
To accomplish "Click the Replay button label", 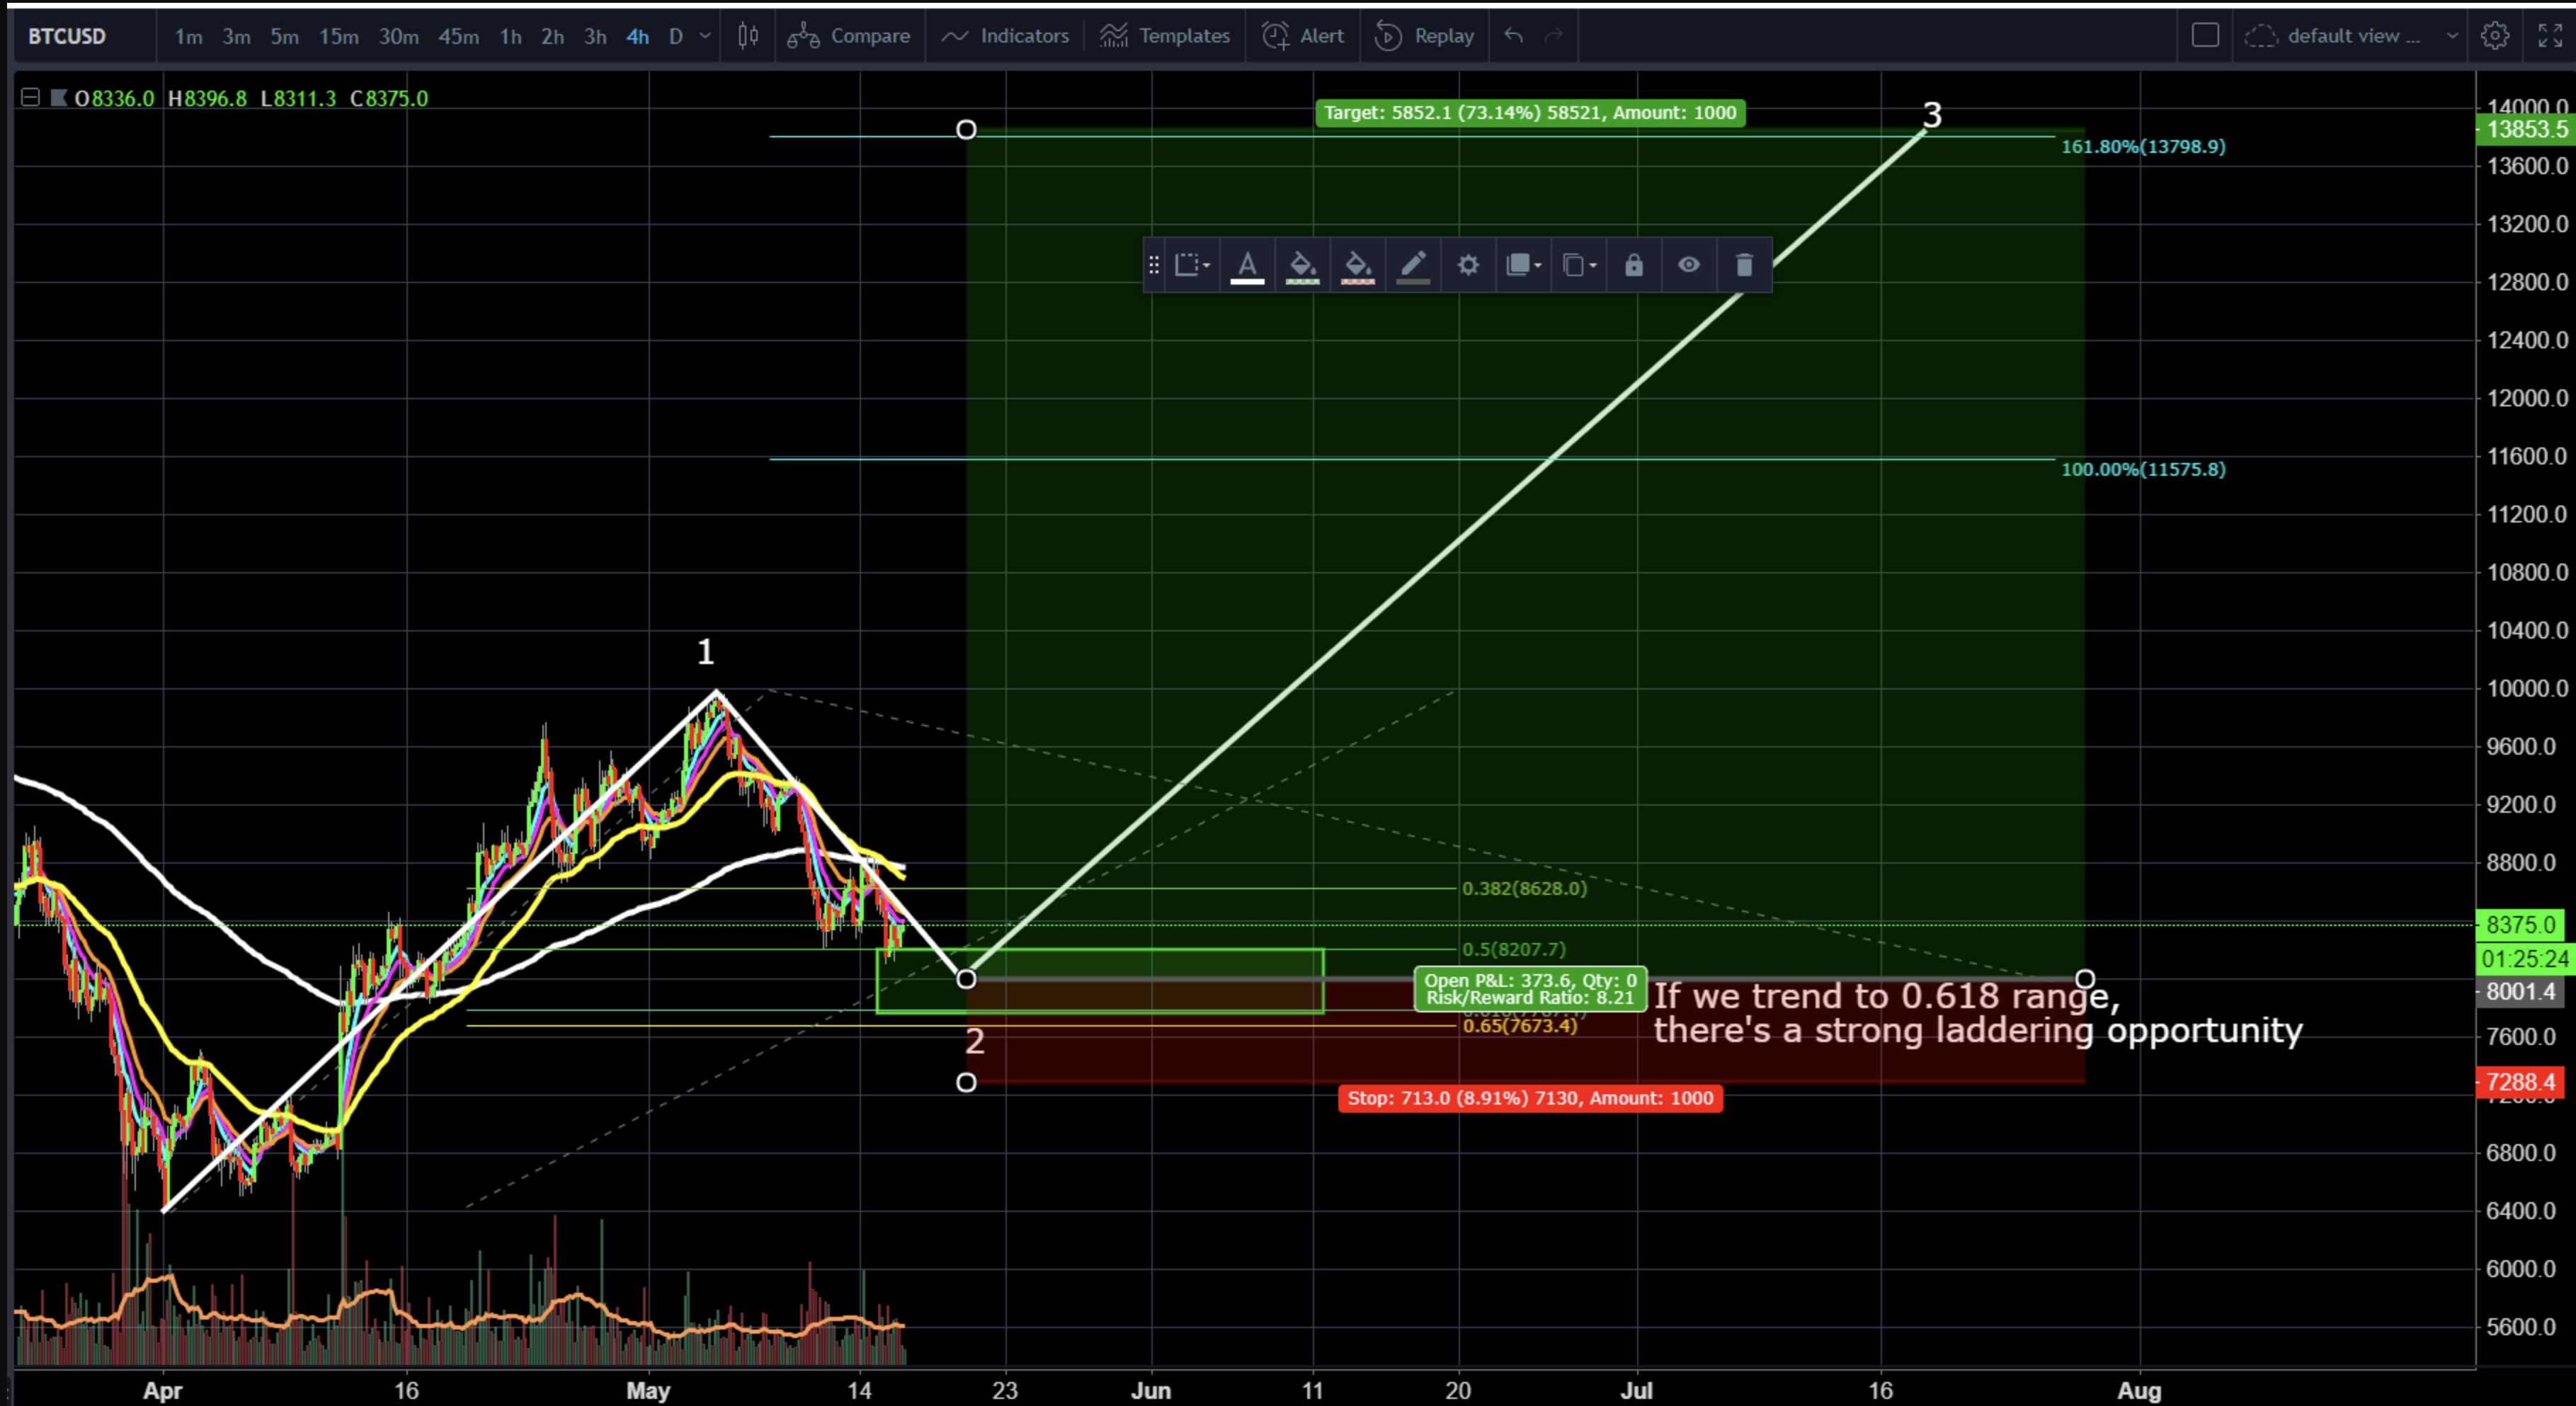I will click(1444, 36).
